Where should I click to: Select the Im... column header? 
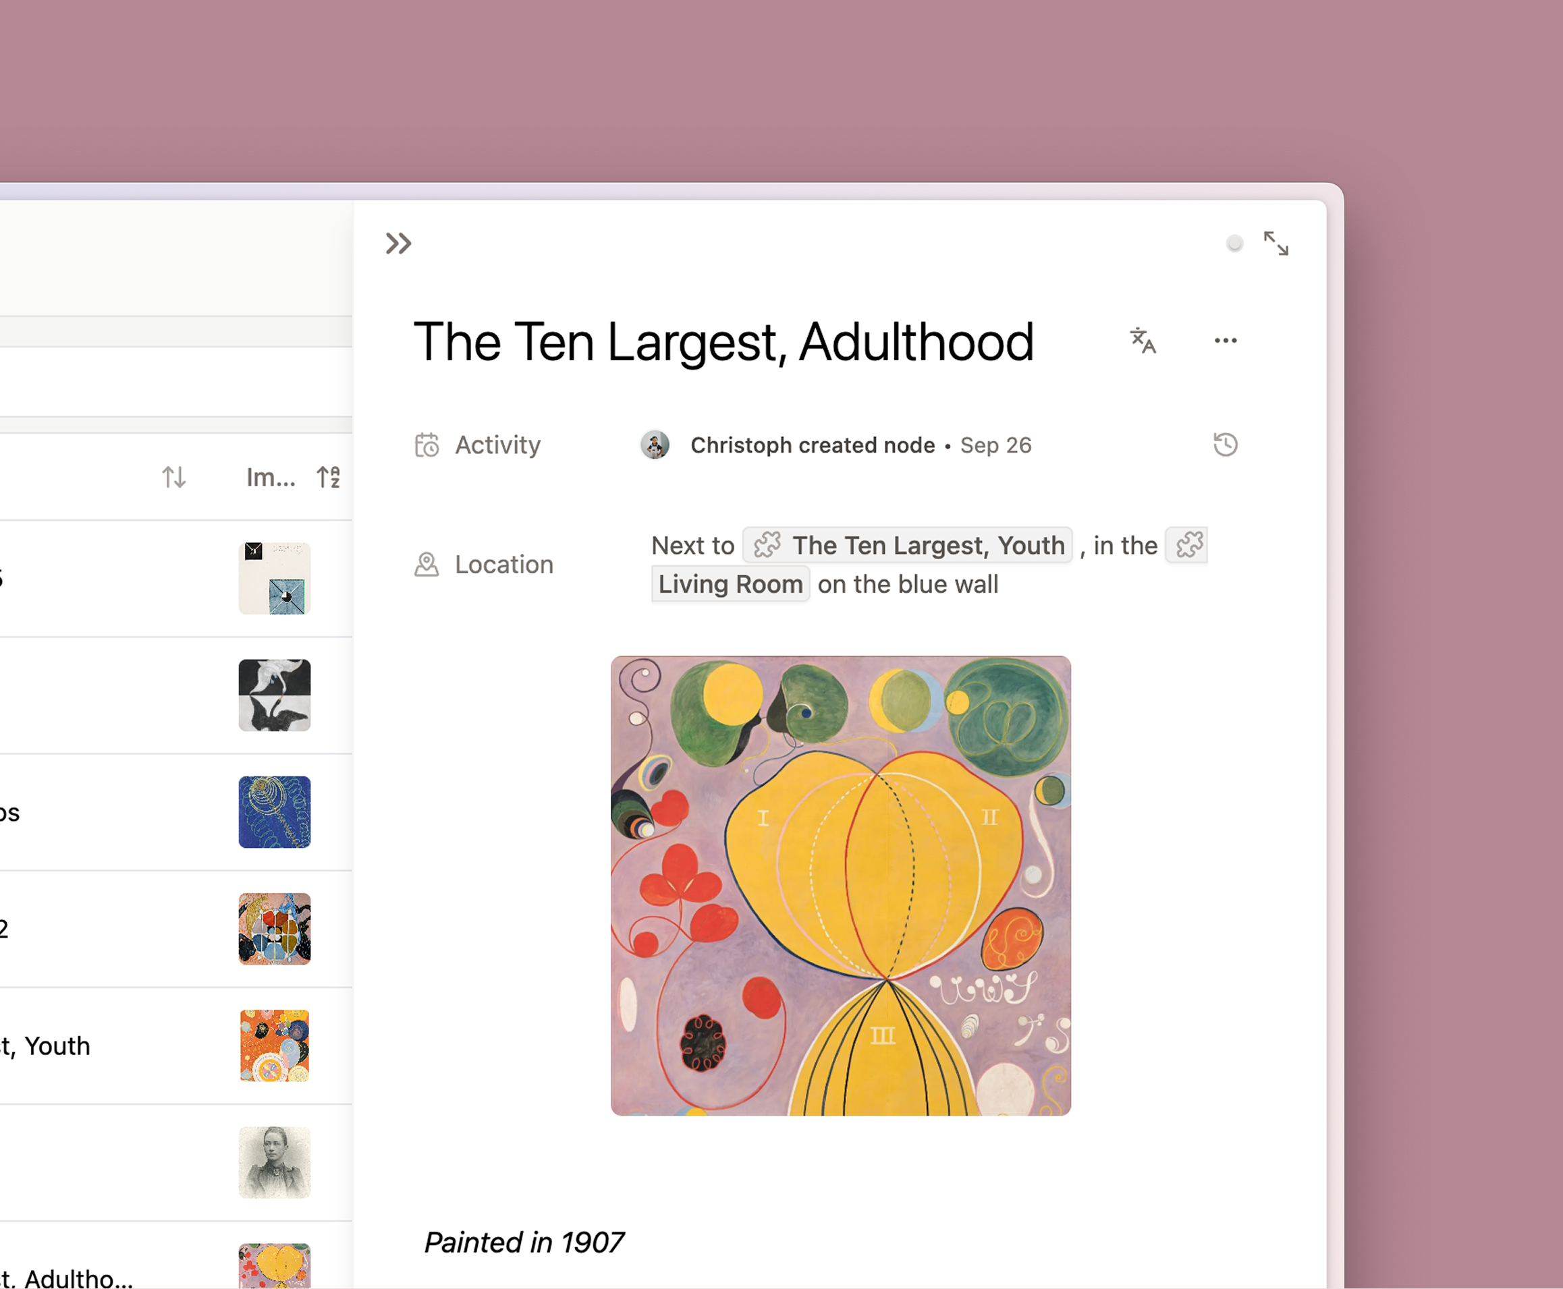(271, 477)
